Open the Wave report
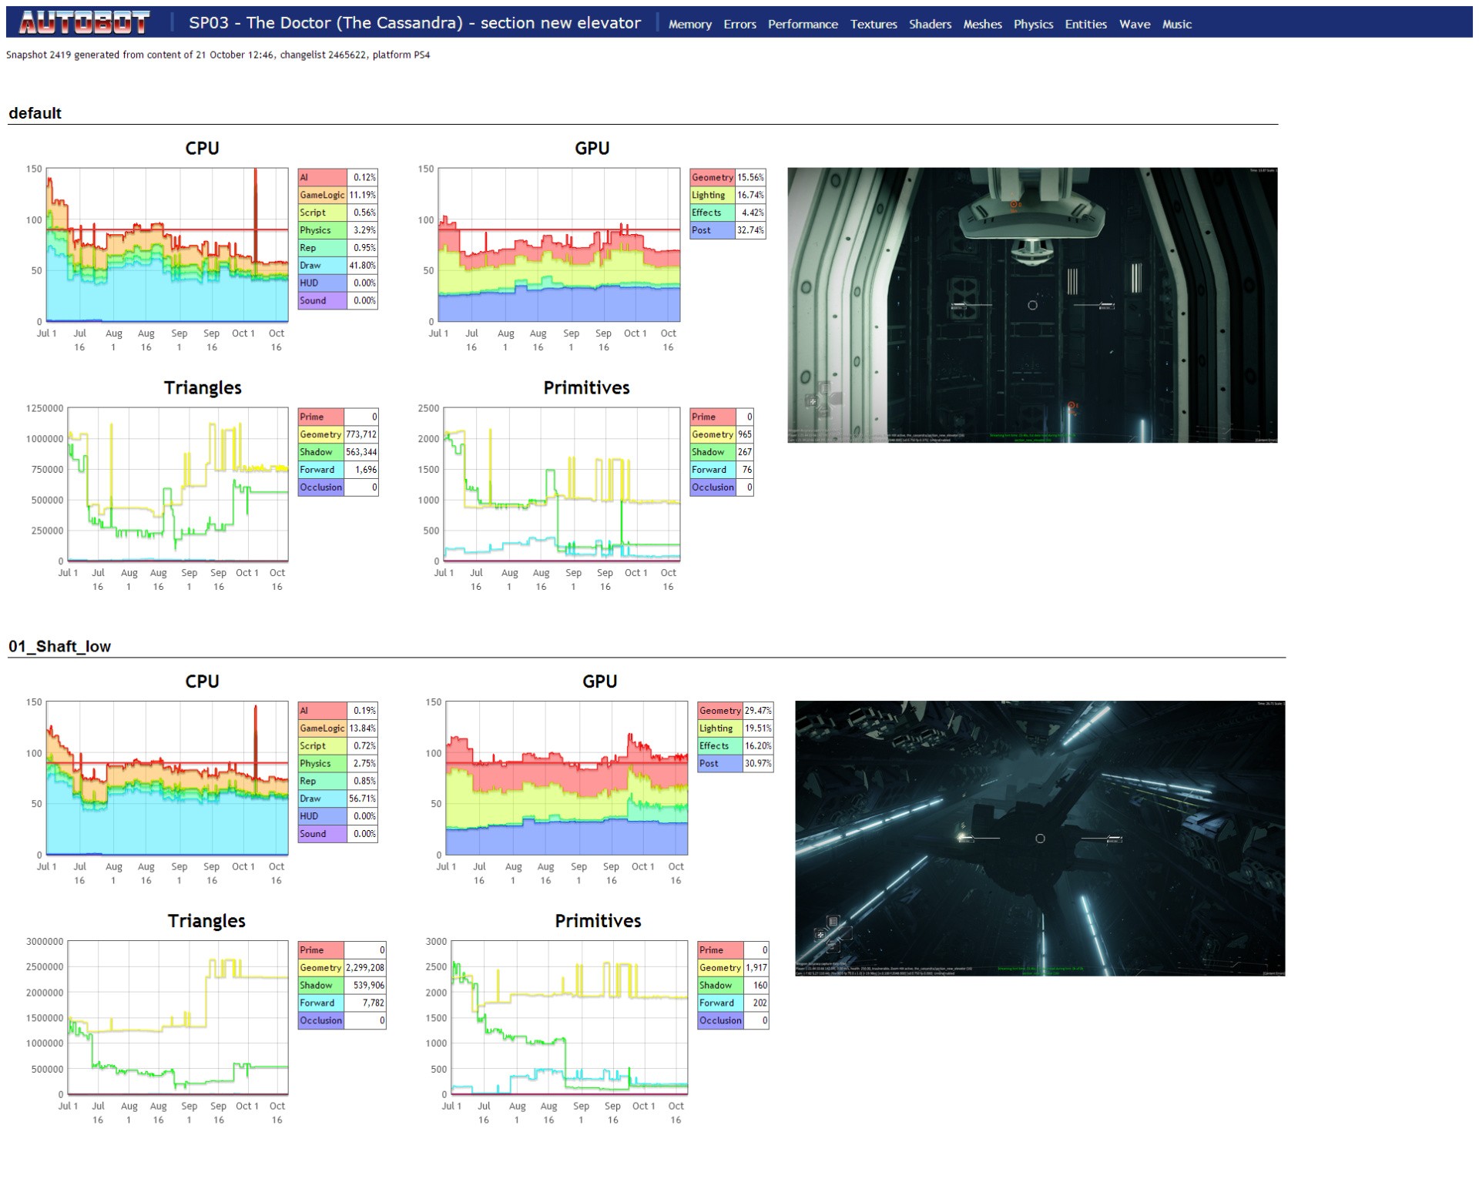The image size is (1479, 1182). pyautogui.click(x=1134, y=25)
